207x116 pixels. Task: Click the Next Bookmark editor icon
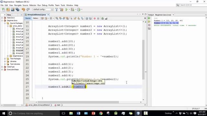click(x=79, y=18)
